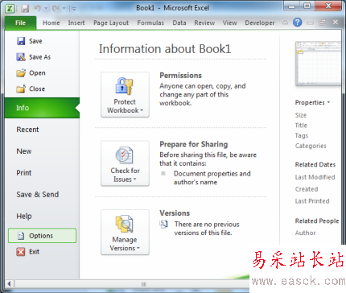Click the Prepare for Sharing heading
Viewport: 346px width, 293px height.
pos(194,144)
